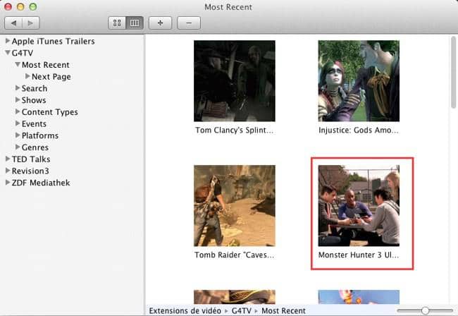The width and height of the screenshot is (458, 316).
Task: Select Content Types in the sidebar
Action: coord(50,112)
